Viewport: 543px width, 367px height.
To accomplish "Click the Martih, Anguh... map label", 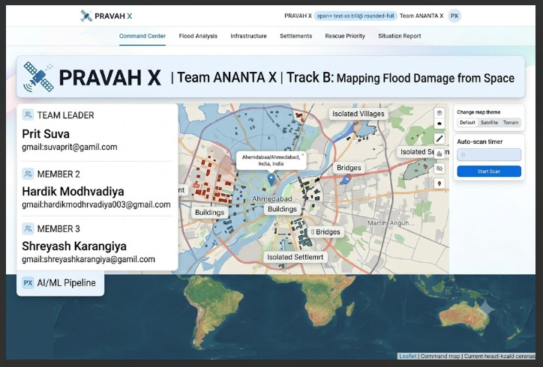I will tap(391, 223).
